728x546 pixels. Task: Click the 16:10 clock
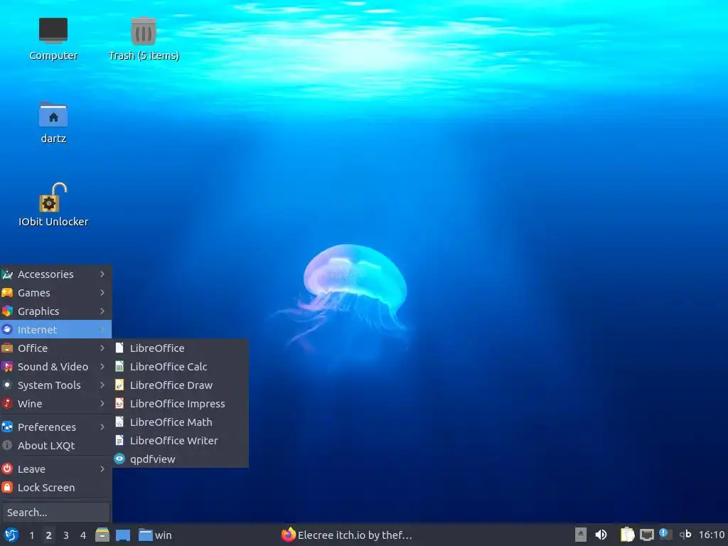(712, 535)
